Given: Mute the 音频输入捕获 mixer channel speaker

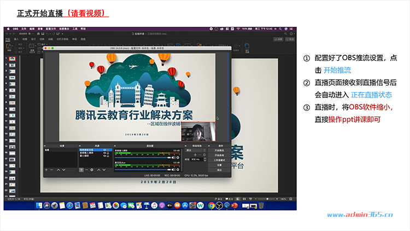Looking at the screenshot, I should tap(173, 158).
